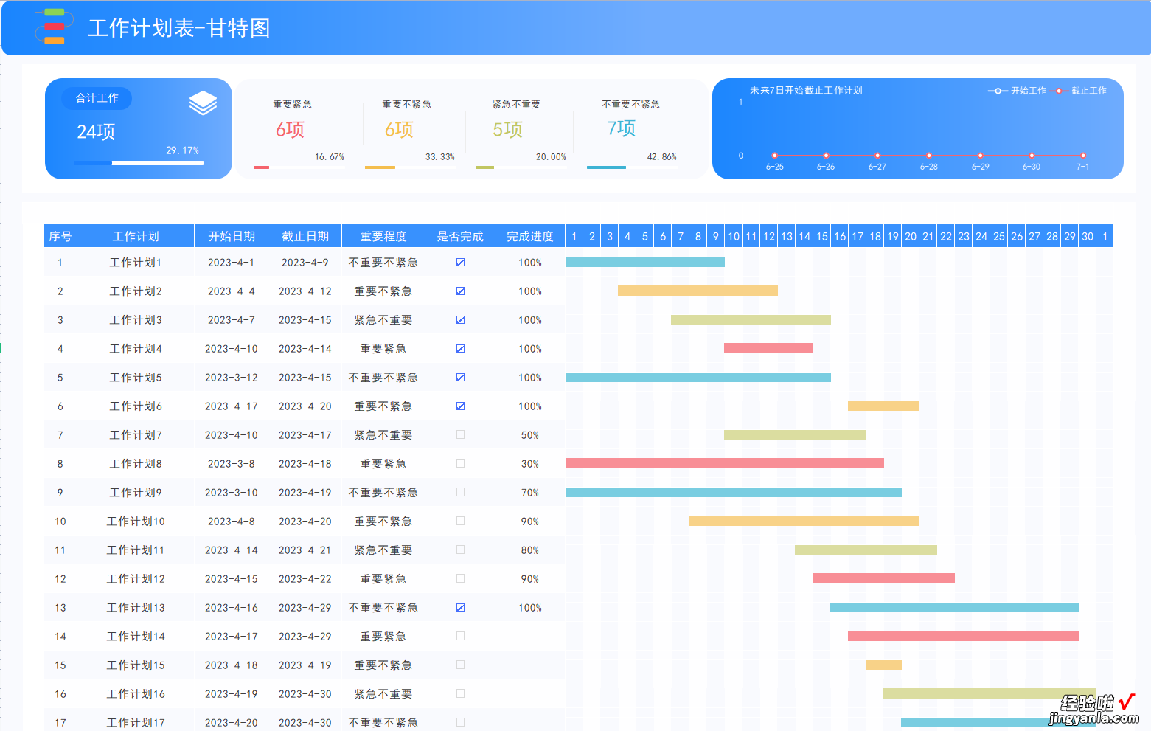Select the 合计工作 label pill
This screenshot has width=1151, height=731.
tap(97, 98)
